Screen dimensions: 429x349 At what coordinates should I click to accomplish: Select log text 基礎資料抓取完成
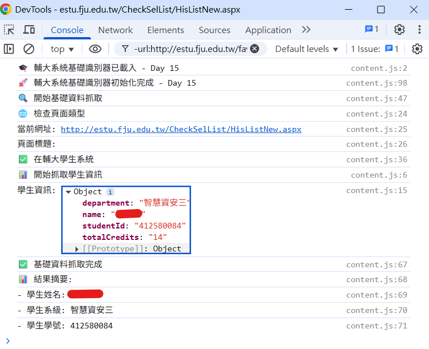coord(68,264)
